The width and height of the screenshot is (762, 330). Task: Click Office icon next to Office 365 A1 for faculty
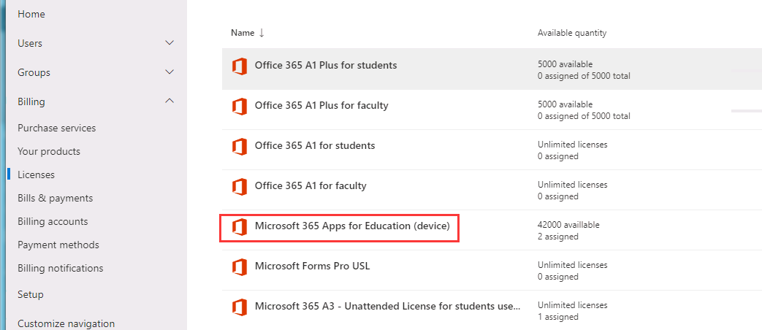239,187
